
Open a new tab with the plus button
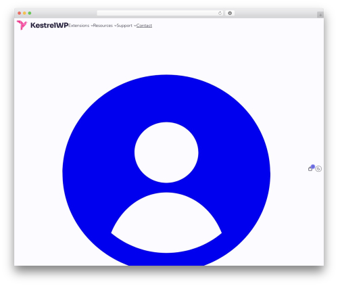click(320, 15)
